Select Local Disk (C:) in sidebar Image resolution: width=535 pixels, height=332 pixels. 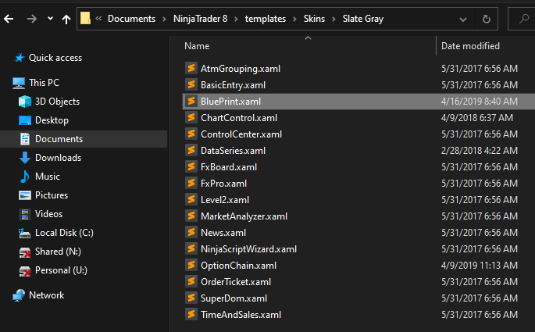(64, 233)
